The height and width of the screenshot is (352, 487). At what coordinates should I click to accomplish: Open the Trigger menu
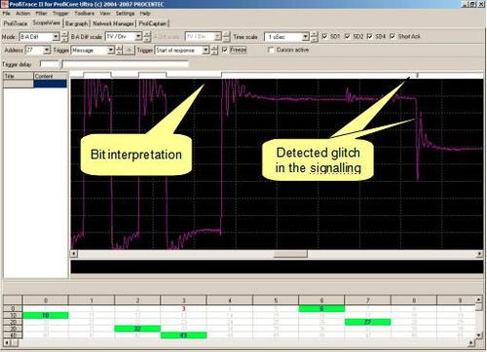[60, 14]
